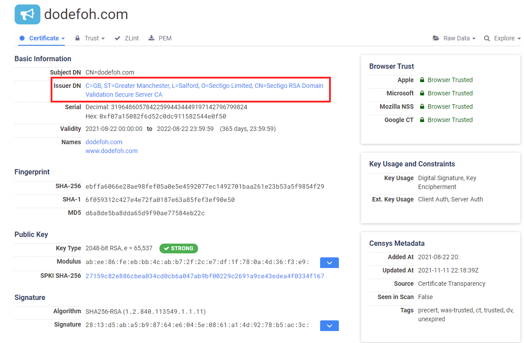Screen dimensions: 524x343
Task: Select the Key Usage value text
Action: tap(447, 182)
